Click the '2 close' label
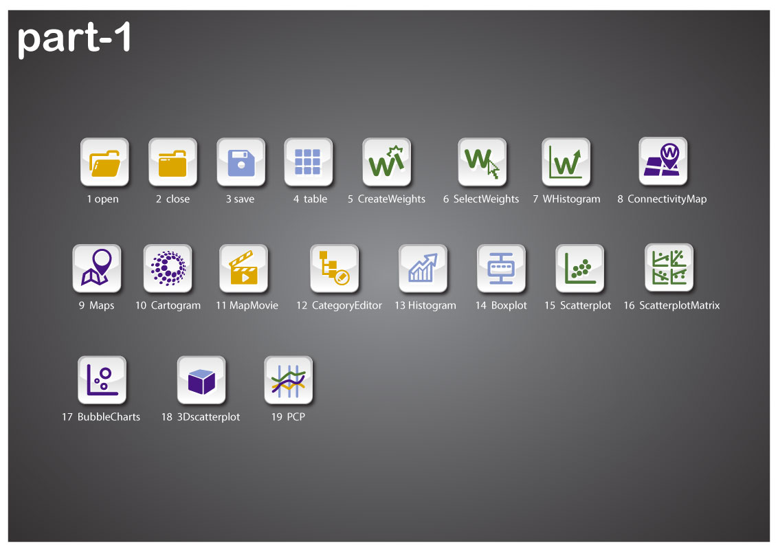This screenshot has width=778, height=550. click(173, 199)
